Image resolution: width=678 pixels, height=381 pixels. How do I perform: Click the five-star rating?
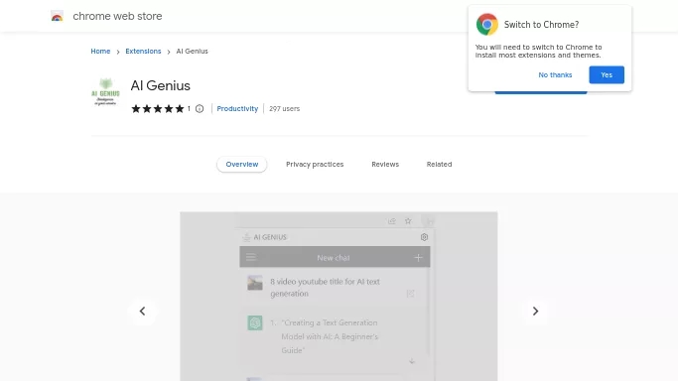pyautogui.click(x=158, y=109)
